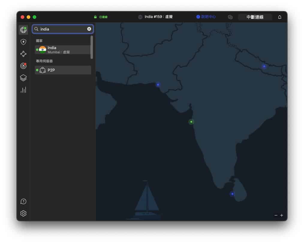Click the connection timer icon in title bar
This screenshot has height=243, width=304.
(x=230, y=17)
